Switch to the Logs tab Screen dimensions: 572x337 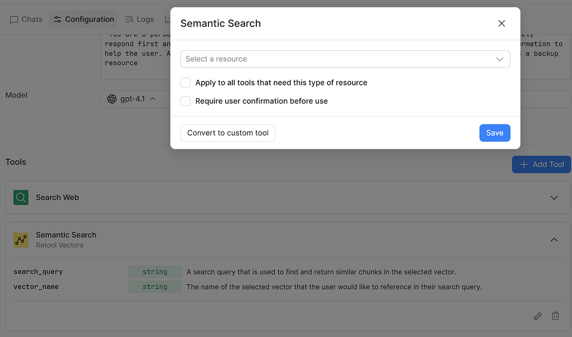click(139, 19)
